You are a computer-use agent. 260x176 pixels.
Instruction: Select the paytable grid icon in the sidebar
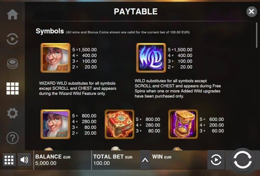coord(12,89)
